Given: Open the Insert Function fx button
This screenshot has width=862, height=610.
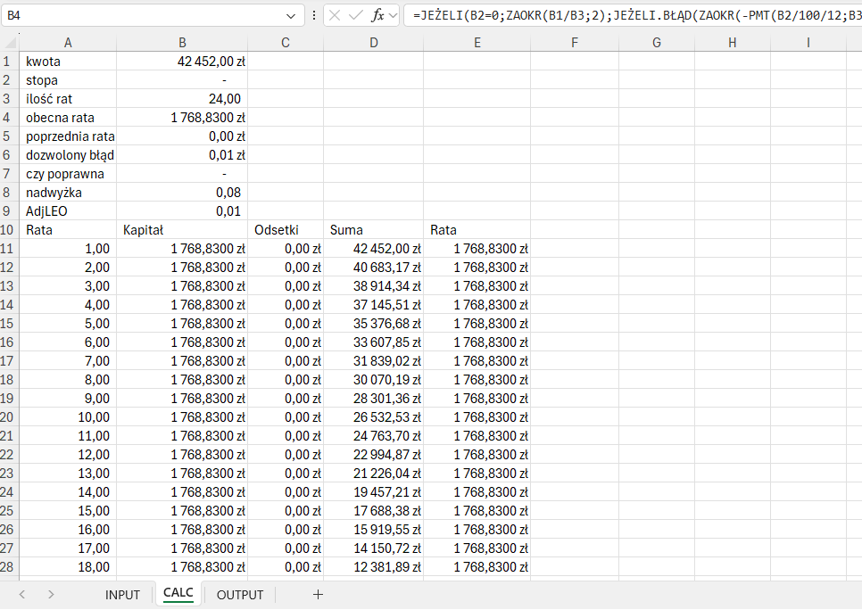Looking at the screenshot, I should (x=377, y=15).
